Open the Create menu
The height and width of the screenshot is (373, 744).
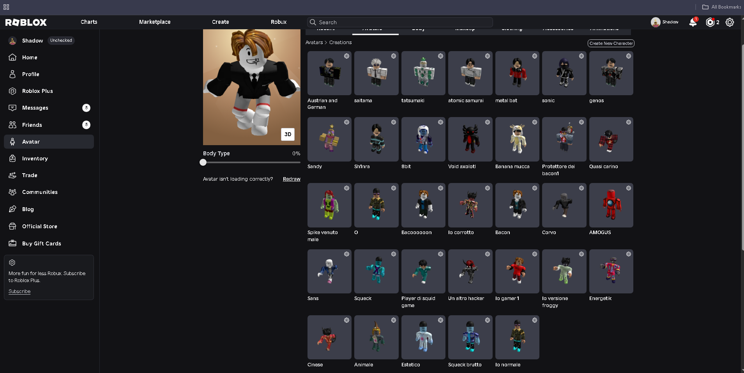221,22
